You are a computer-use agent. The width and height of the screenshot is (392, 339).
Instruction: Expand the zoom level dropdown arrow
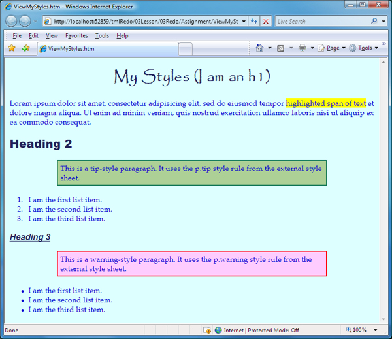click(376, 330)
